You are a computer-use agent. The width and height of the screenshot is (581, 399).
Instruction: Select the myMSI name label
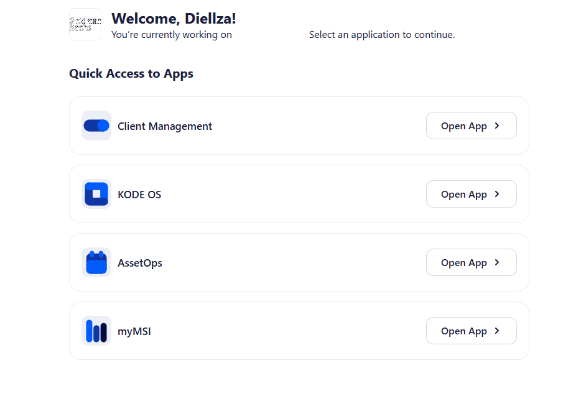coord(134,331)
